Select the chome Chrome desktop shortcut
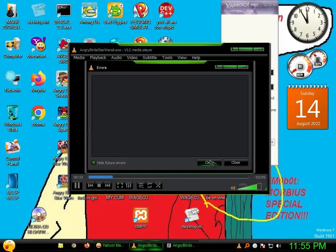The image size is (336, 252). coord(38,116)
